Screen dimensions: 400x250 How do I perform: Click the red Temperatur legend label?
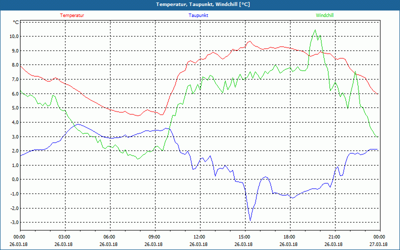click(x=72, y=15)
